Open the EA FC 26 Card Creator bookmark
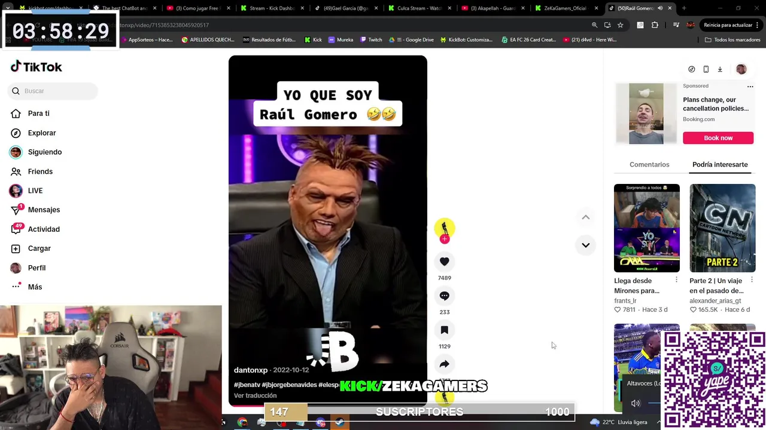This screenshot has height=430, width=766. click(528, 40)
